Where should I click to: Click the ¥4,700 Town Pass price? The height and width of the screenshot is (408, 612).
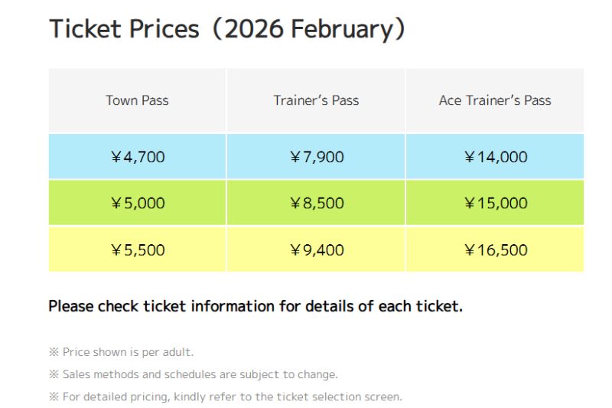[x=137, y=157]
